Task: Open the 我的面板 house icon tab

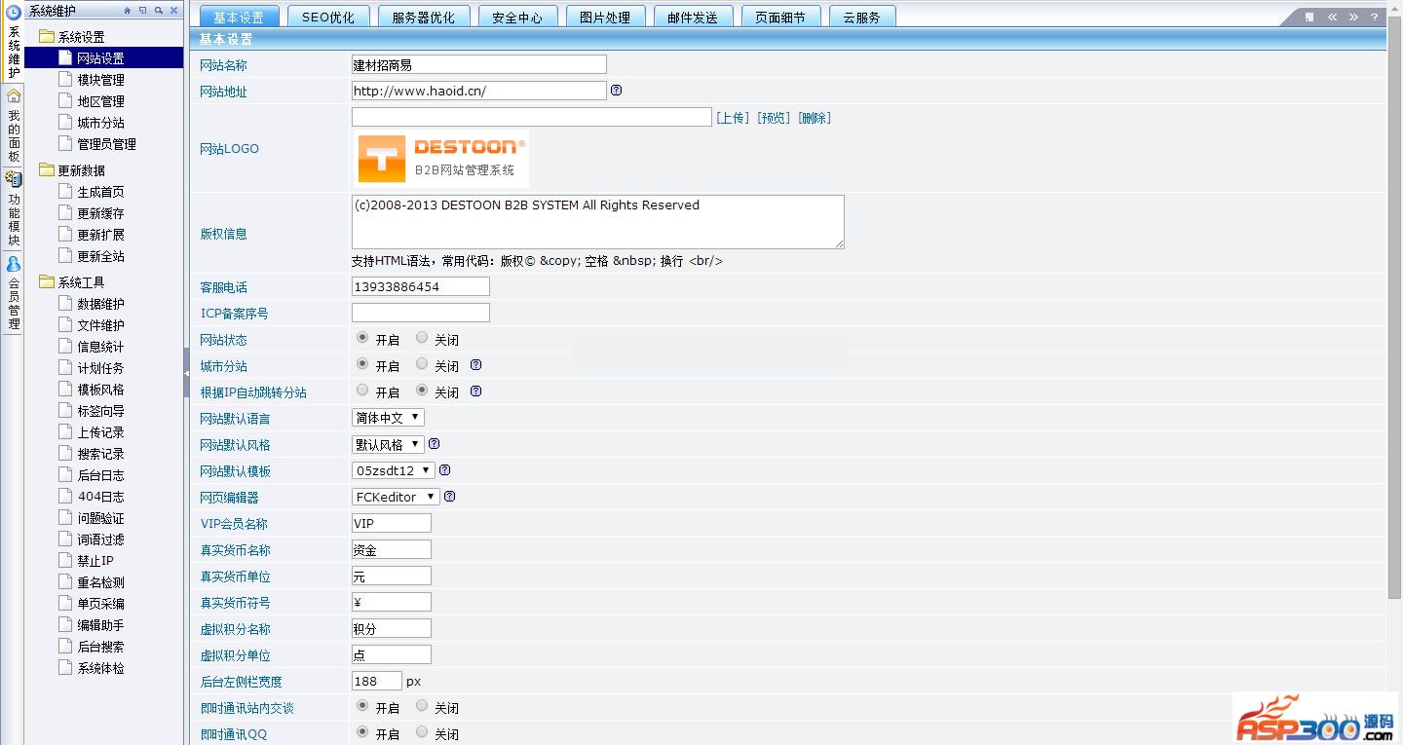Action: coord(14,127)
